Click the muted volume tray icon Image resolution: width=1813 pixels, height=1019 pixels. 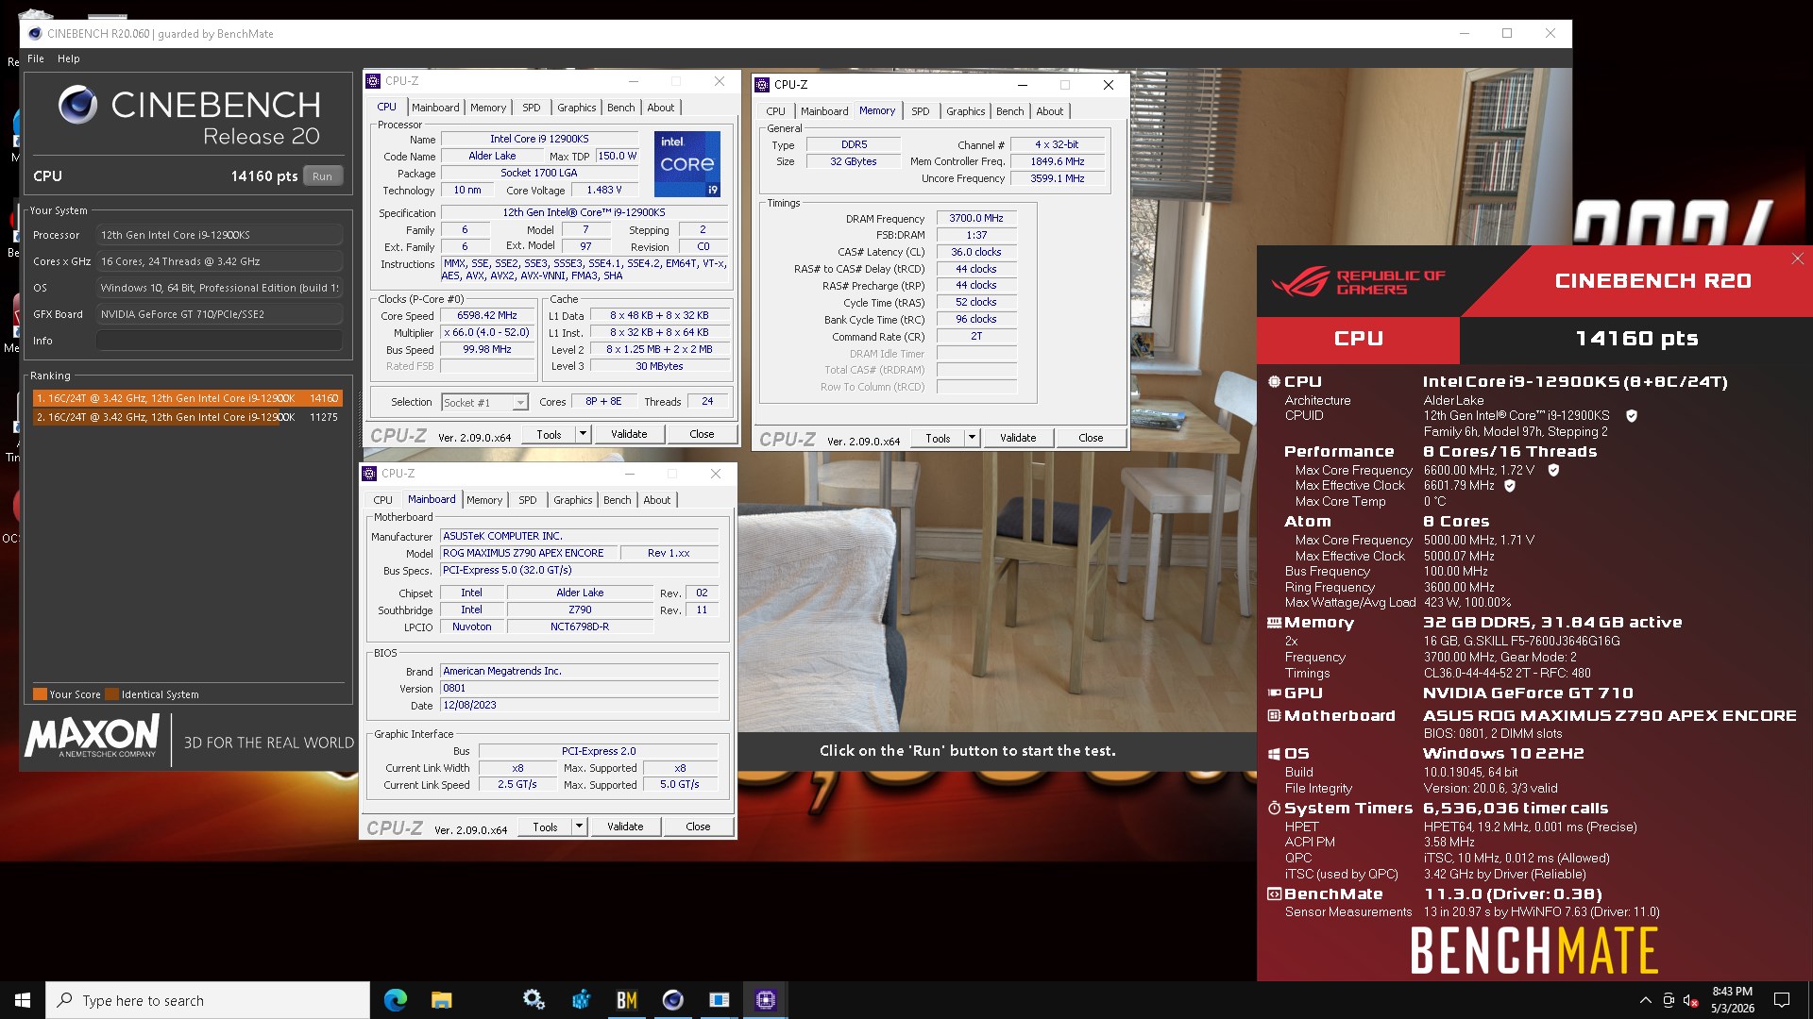coord(1691,1000)
